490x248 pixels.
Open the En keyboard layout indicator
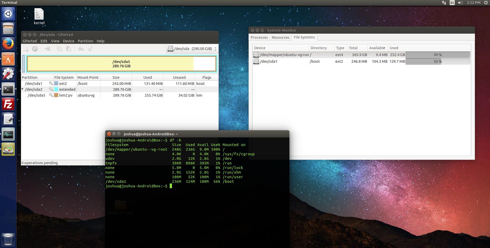tap(452, 3)
